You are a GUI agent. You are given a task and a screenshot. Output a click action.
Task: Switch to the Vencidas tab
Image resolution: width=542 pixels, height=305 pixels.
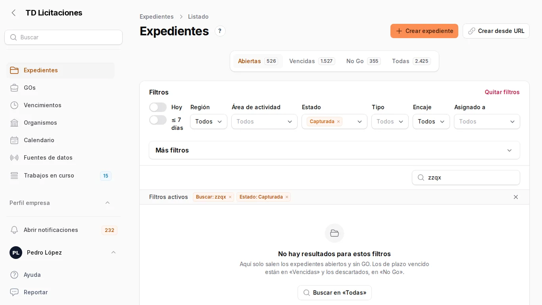point(312,61)
